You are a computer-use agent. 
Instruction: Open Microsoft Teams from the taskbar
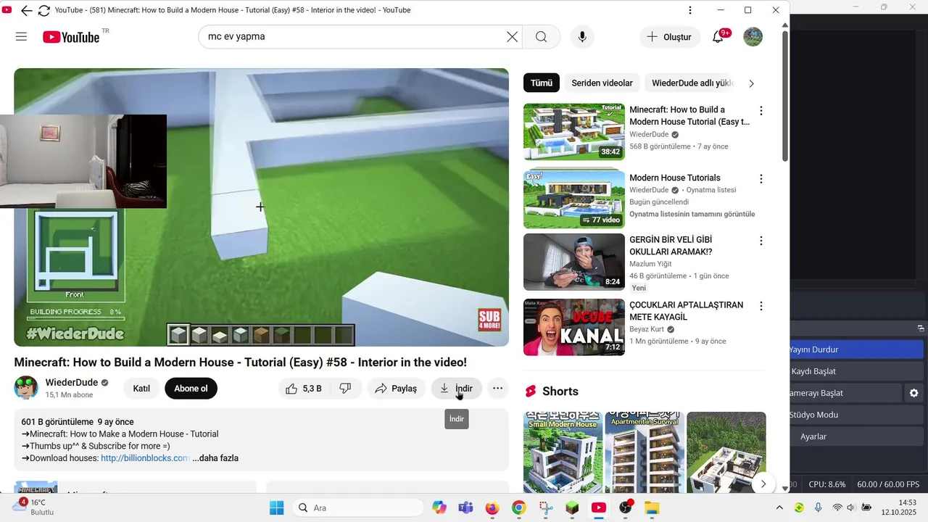(465, 507)
